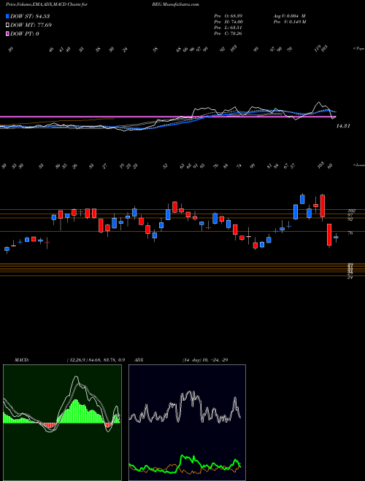Screen dimensions: 365x481
Task: Click the 24 price level label
Action: coord(350,278)
